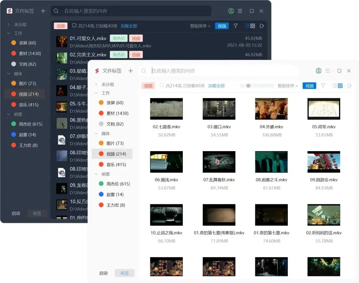
Task: Click the blue 视频 button in the dark window toolbar
Action: pos(222,26)
